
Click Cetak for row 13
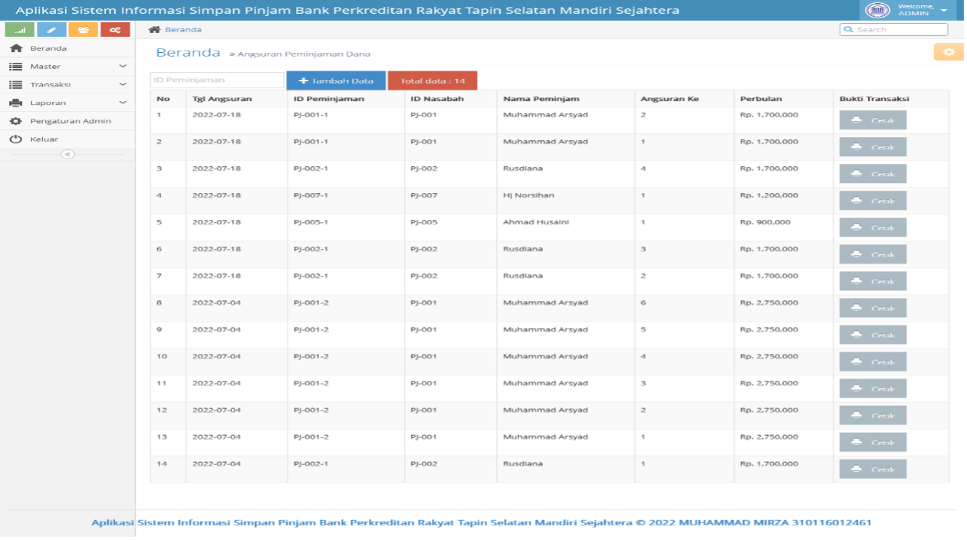(873, 442)
